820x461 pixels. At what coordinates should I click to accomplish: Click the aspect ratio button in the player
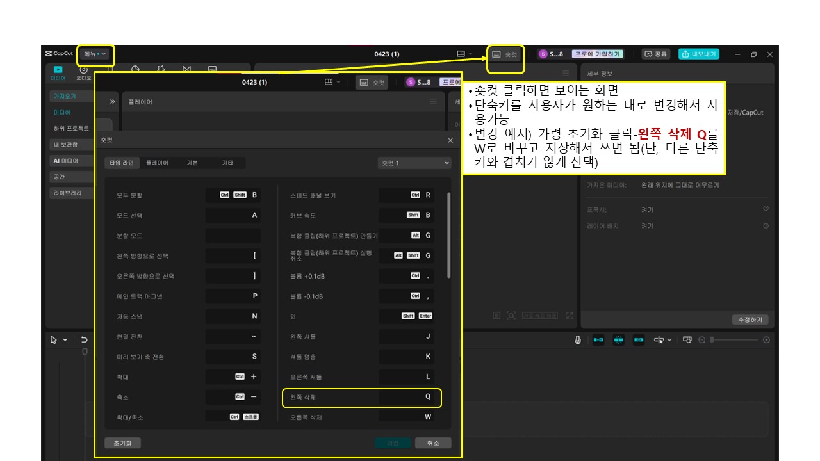coord(540,316)
